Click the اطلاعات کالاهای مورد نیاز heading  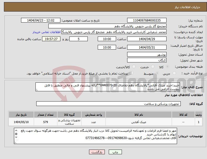tap(184, 95)
